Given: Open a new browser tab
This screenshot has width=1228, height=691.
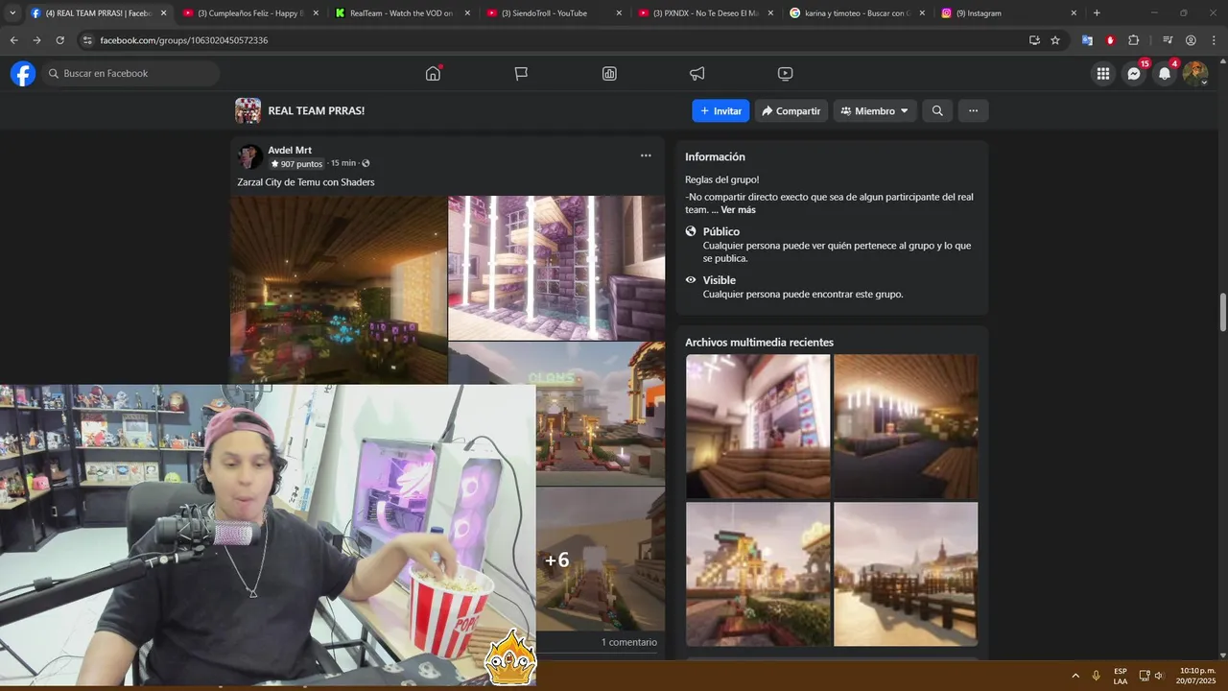Looking at the screenshot, I should click(x=1097, y=13).
